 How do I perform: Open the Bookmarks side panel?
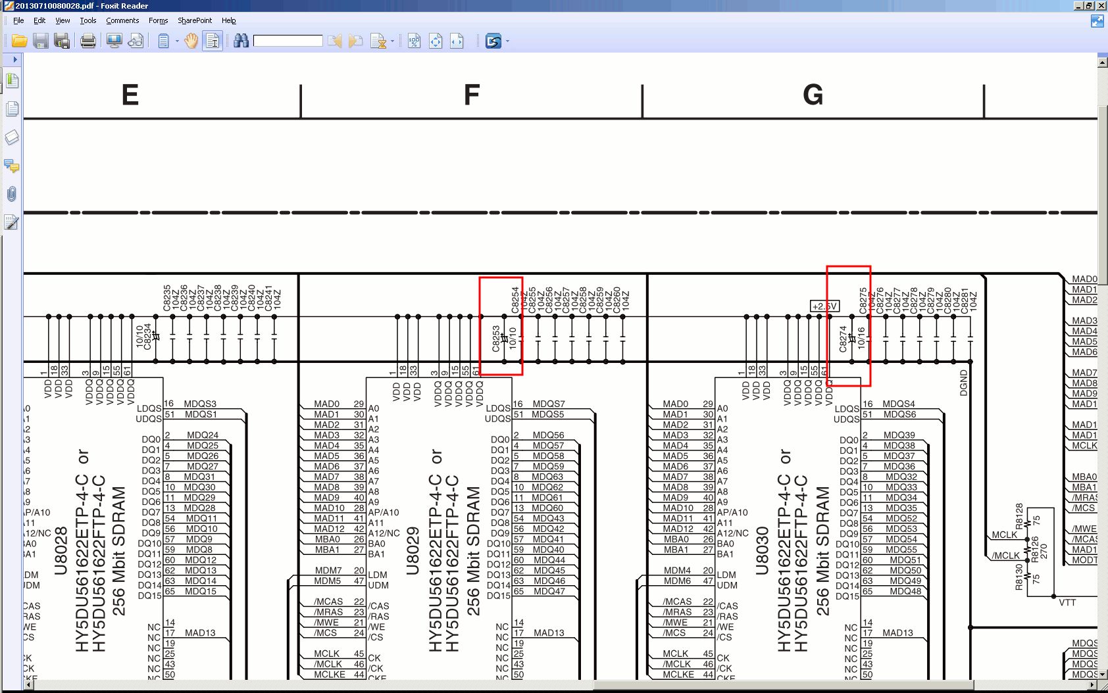[12, 81]
